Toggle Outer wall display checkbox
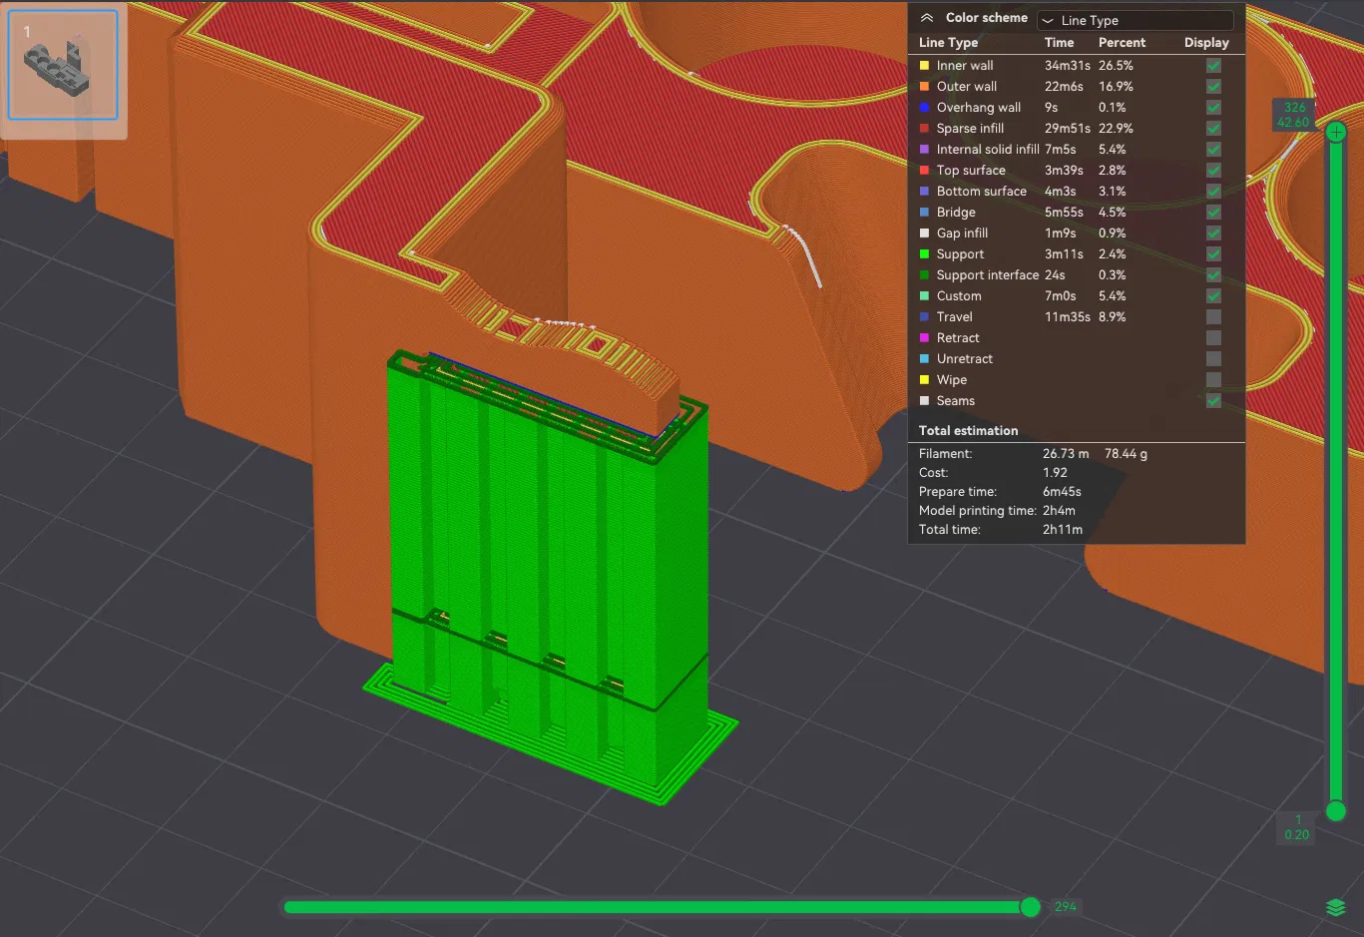The width and height of the screenshot is (1364, 937). coord(1213,87)
